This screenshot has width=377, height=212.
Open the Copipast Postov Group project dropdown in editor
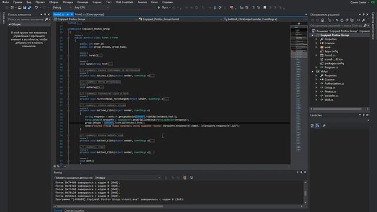(x=95, y=19)
